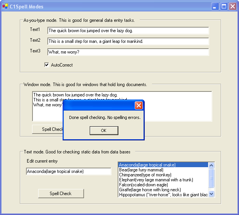Focus the Edit current entry text box

click(69, 171)
